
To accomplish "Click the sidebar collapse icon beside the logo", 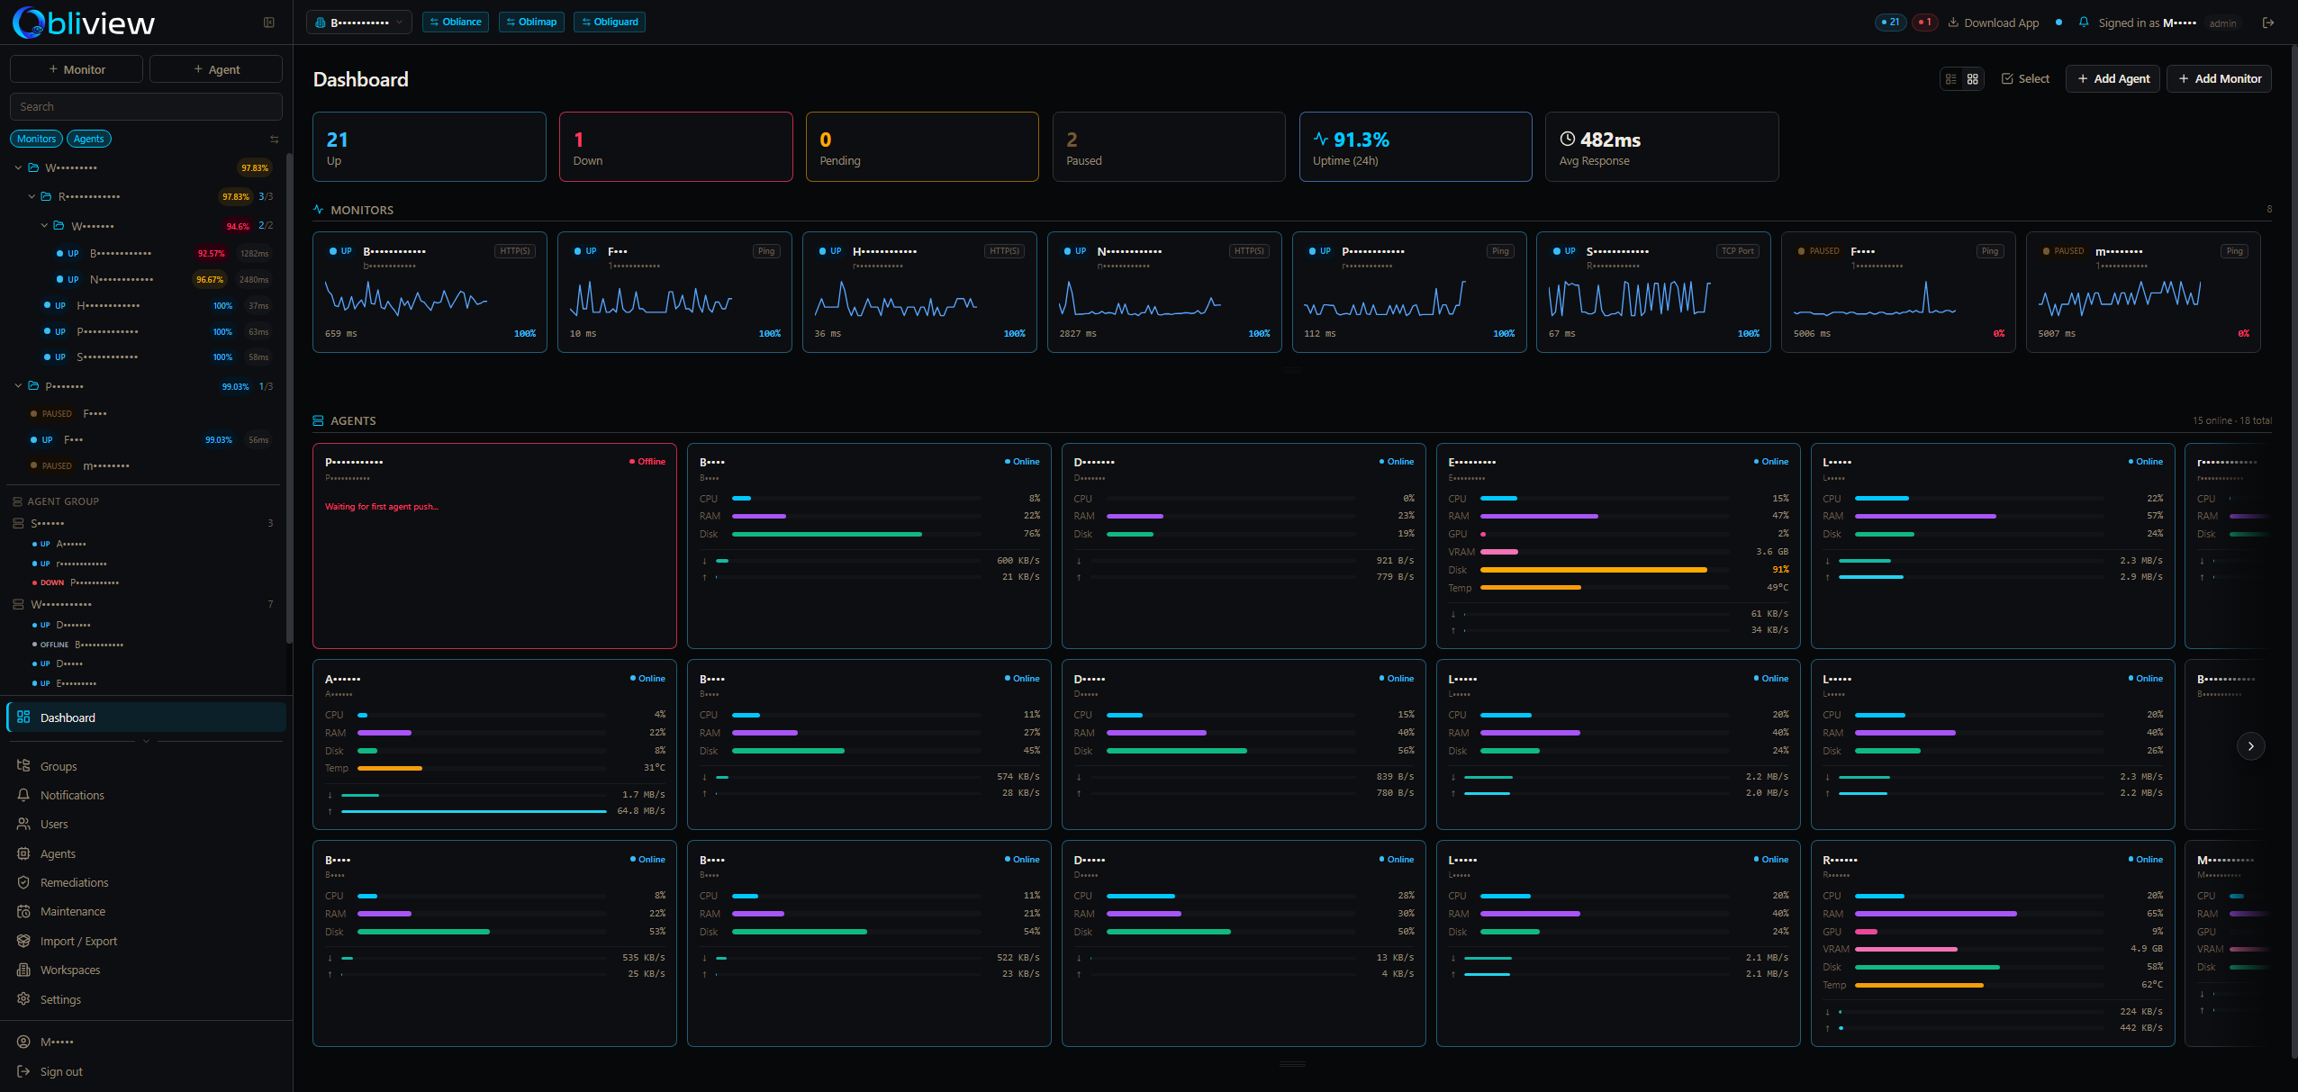I will click(x=268, y=22).
